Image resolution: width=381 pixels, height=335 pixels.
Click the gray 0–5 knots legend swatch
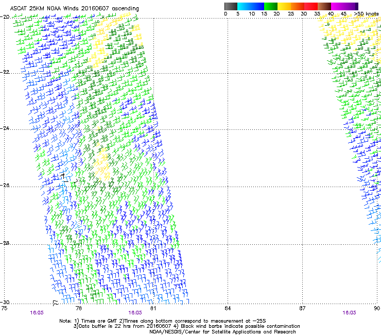click(231, 6)
